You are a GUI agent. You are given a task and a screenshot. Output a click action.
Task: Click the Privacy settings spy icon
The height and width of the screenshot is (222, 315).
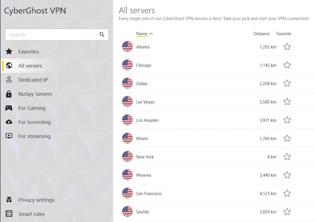point(9,199)
